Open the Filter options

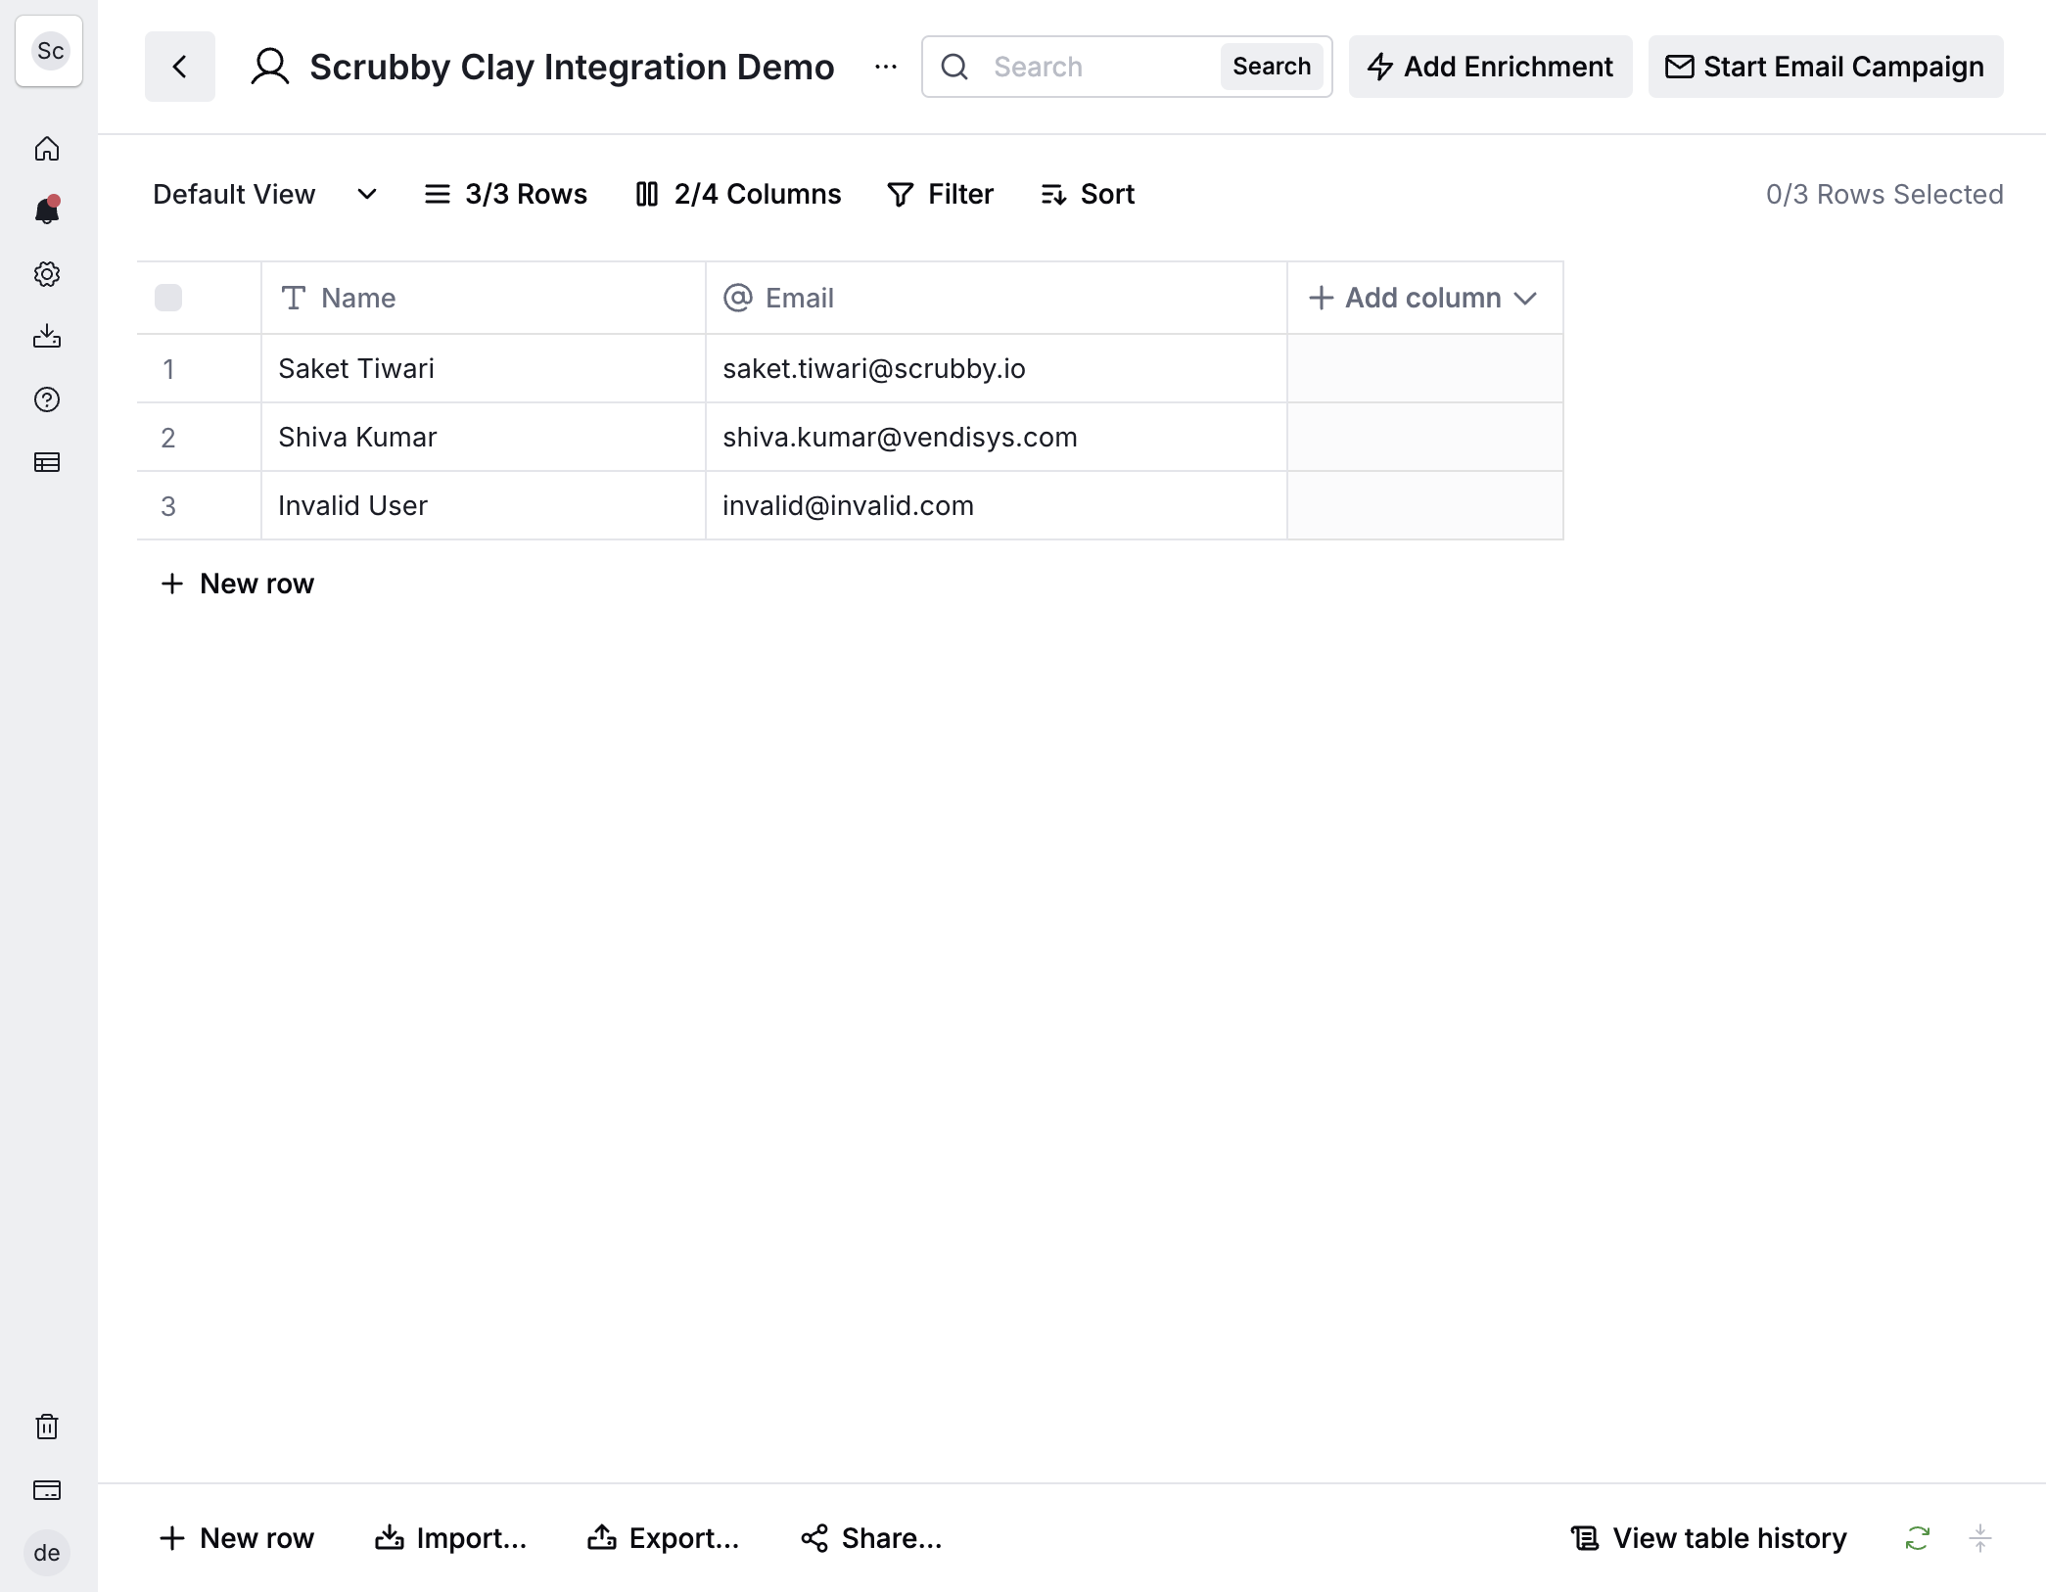940,194
